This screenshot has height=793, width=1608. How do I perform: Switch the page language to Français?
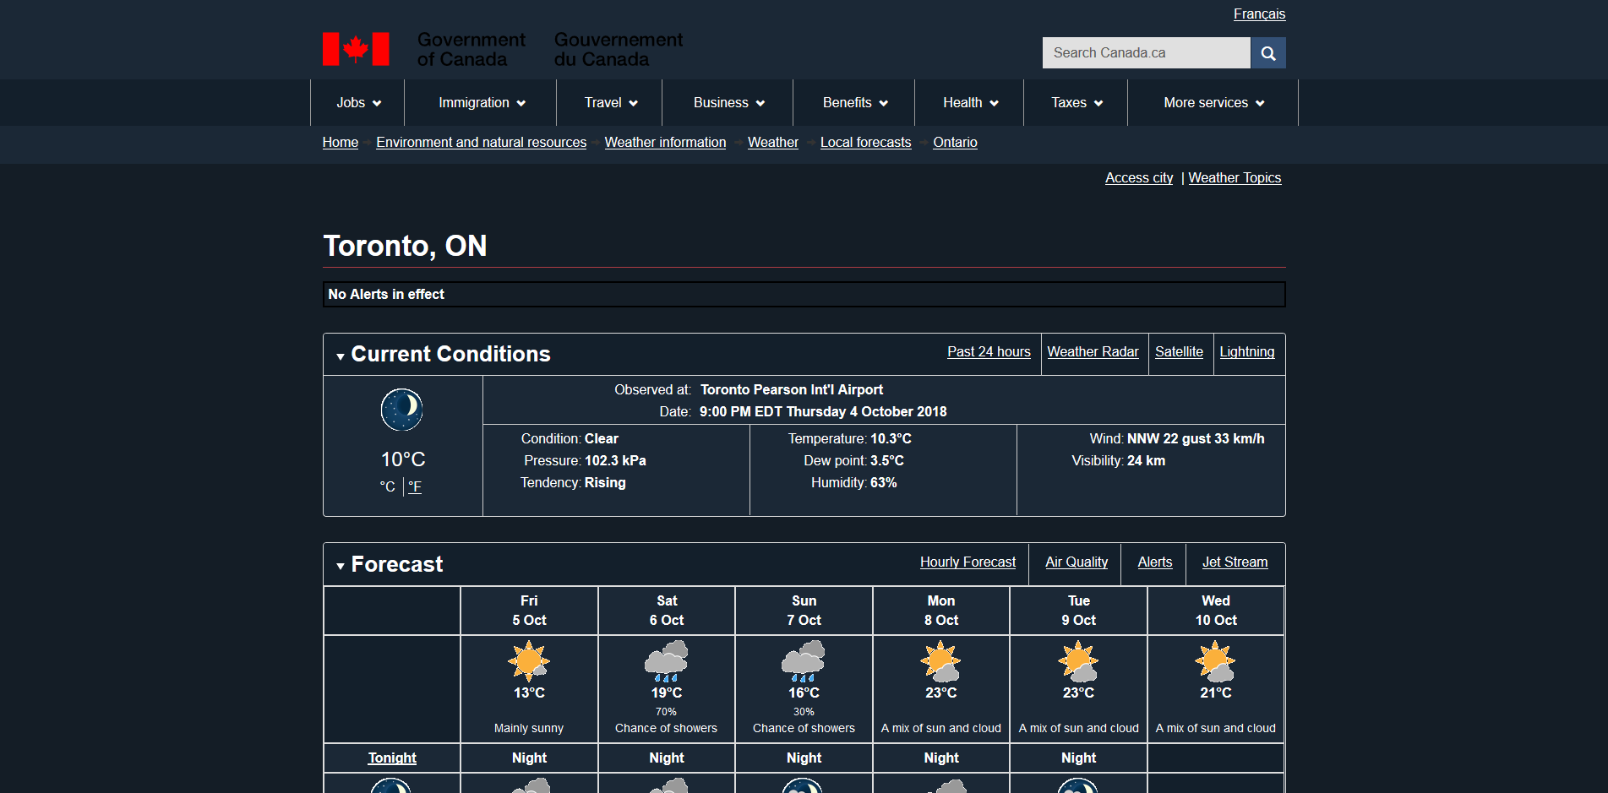click(x=1258, y=14)
